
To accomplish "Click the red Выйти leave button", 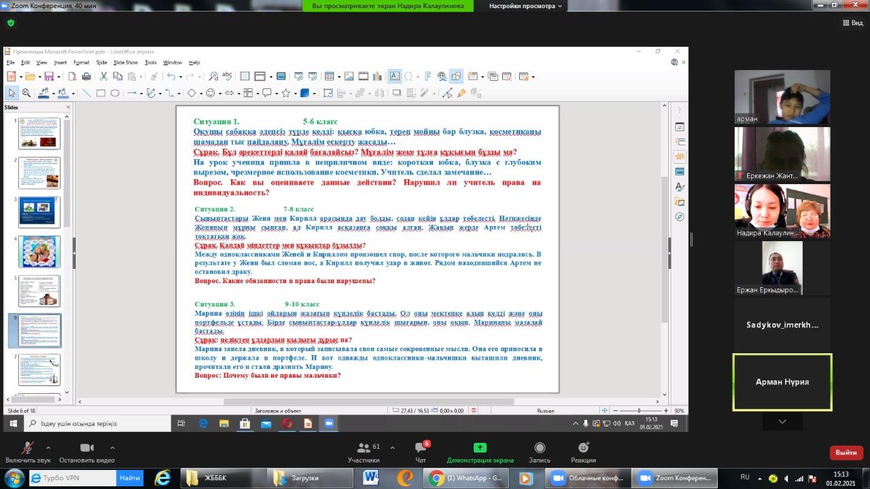I will point(846,452).
